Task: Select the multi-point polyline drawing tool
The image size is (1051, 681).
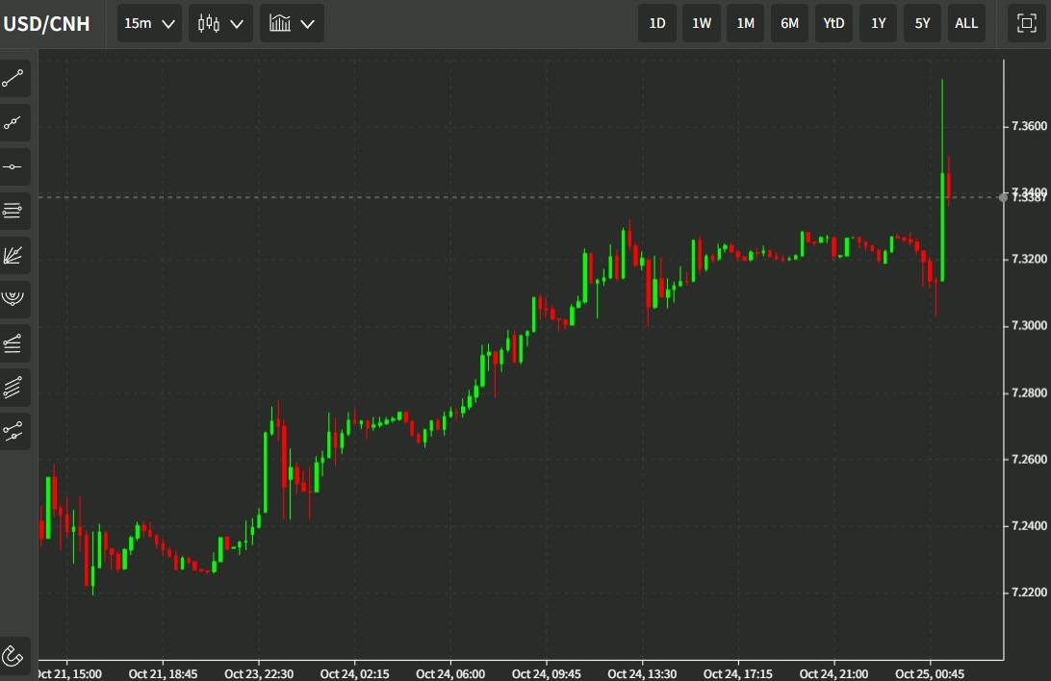Action: click(13, 122)
